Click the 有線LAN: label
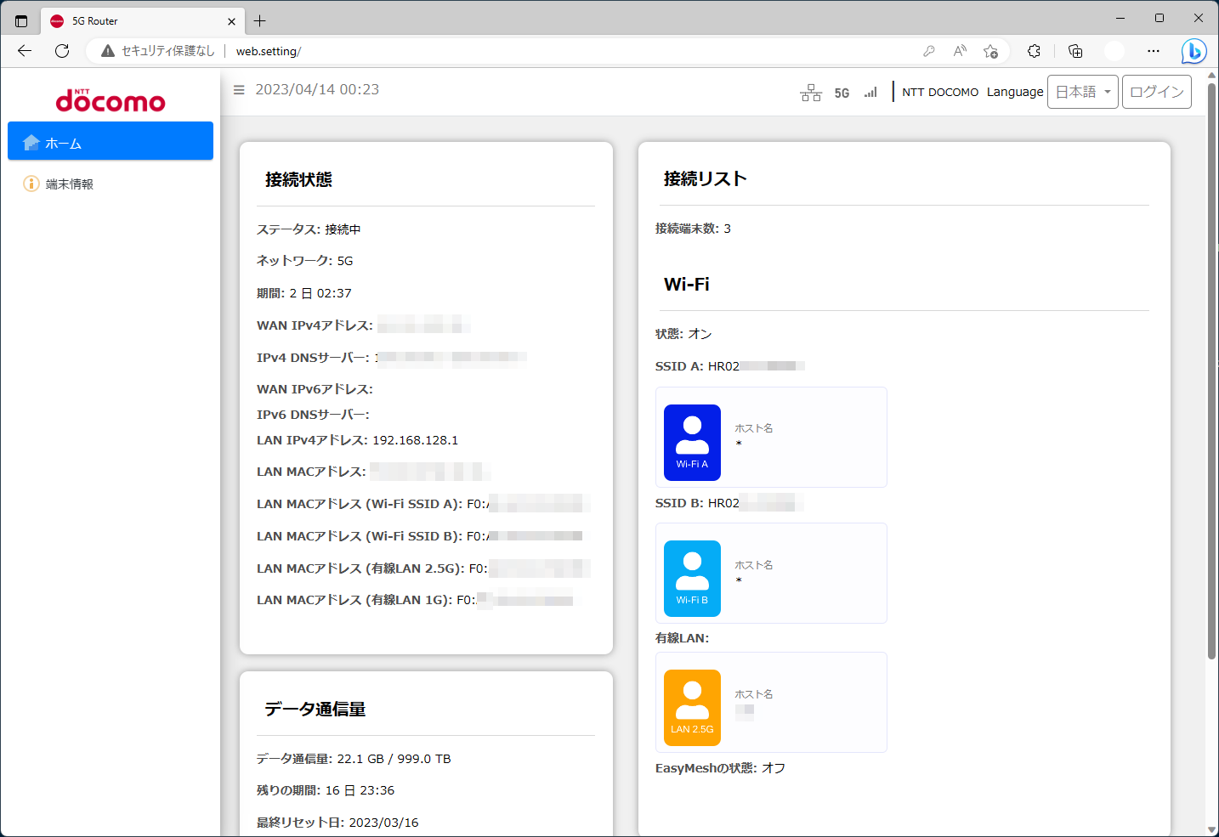Screen dimensions: 1219x837 (682, 638)
